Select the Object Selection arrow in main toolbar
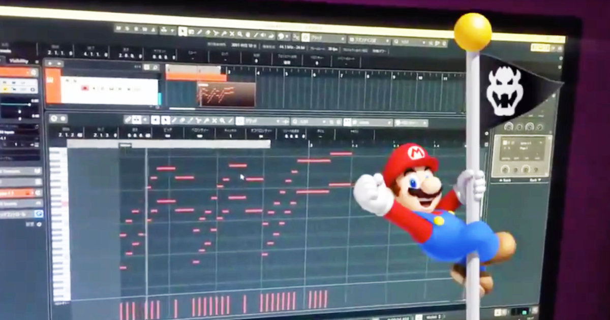610x320 pixels. (x=182, y=31)
